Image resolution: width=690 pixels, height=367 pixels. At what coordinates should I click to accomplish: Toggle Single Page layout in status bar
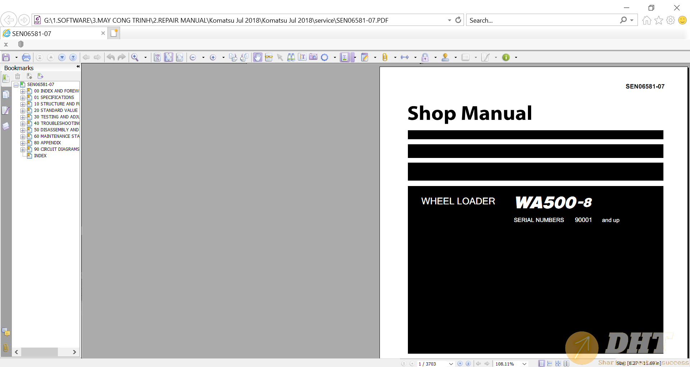tap(542, 364)
